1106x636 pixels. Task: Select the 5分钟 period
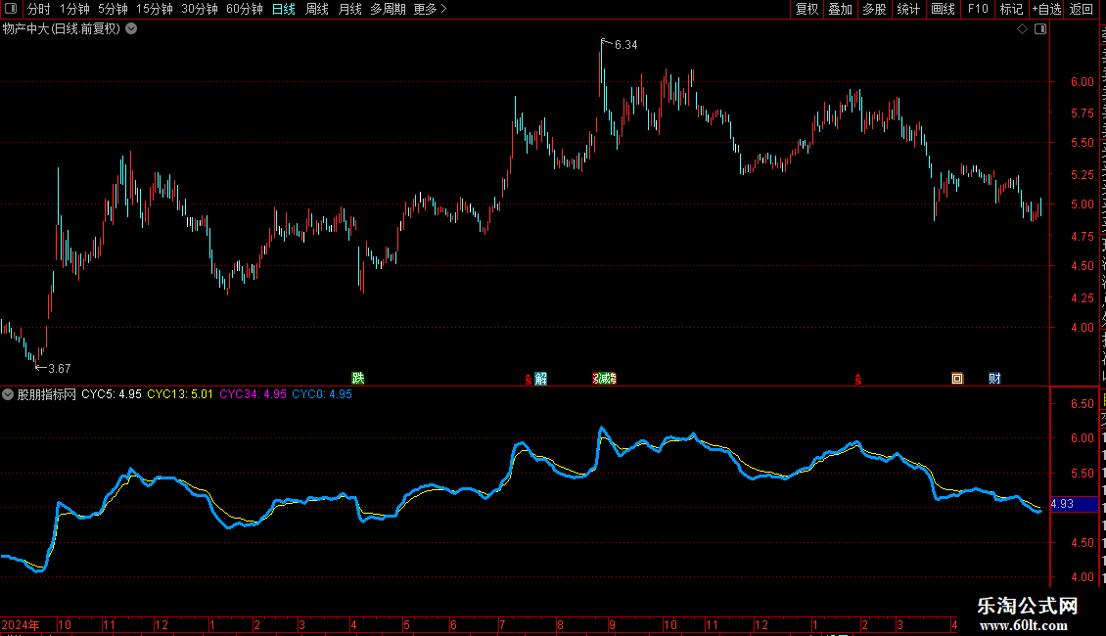[x=113, y=9]
